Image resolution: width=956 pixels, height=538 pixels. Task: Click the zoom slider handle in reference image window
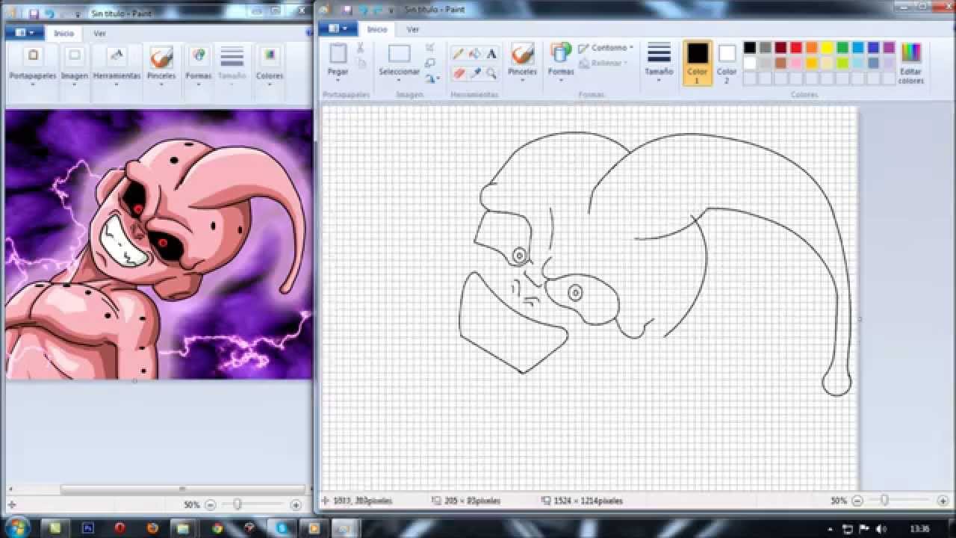click(238, 505)
